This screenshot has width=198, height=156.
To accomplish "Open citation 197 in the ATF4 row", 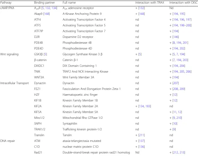I will 188,19.
